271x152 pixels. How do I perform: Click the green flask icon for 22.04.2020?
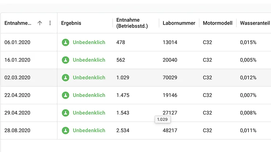coord(66,95)
